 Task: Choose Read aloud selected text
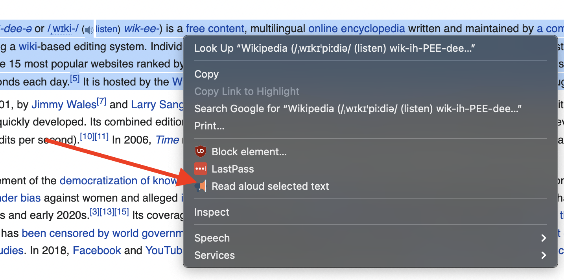(x=370, y=186)
